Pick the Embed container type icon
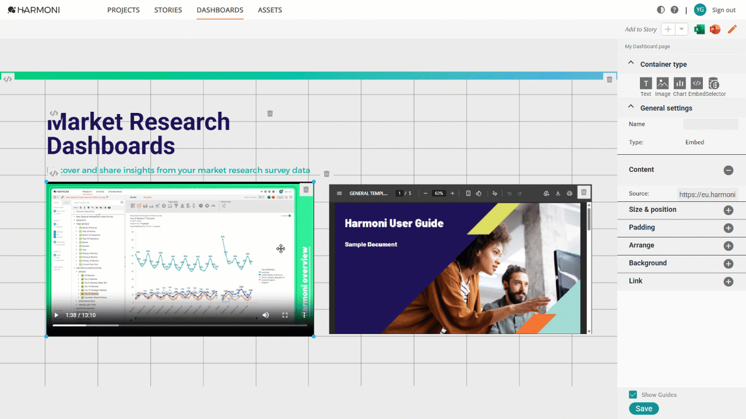This screenshot has height=419, width=746. (696, 83)
